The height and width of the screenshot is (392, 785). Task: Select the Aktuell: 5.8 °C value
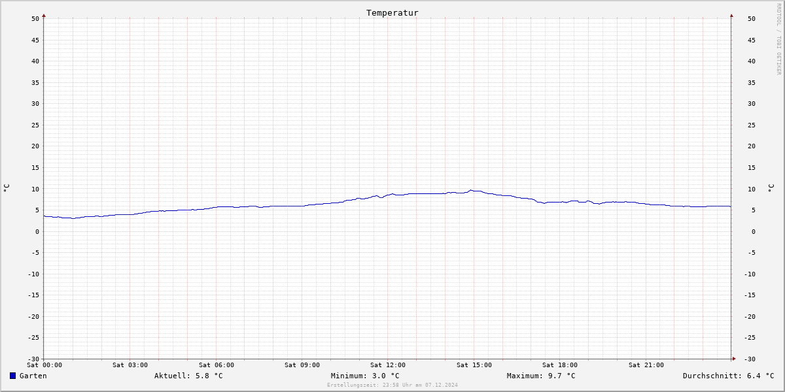click(x=188, y=376)
